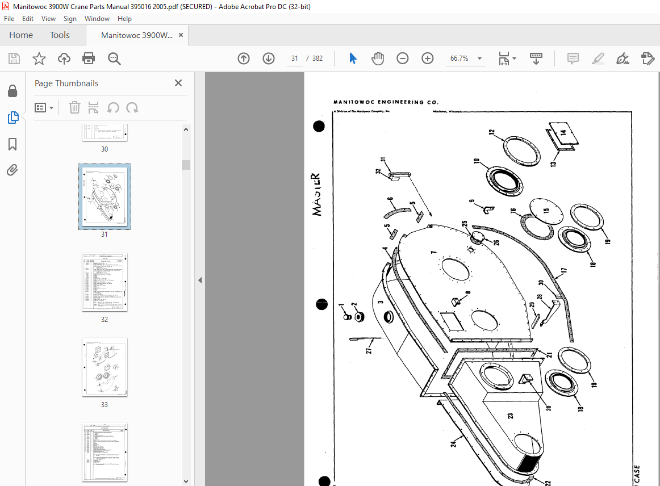The image size is (660, 486).
Task: Add a sticky note comment
Action: tap(573, 58)
